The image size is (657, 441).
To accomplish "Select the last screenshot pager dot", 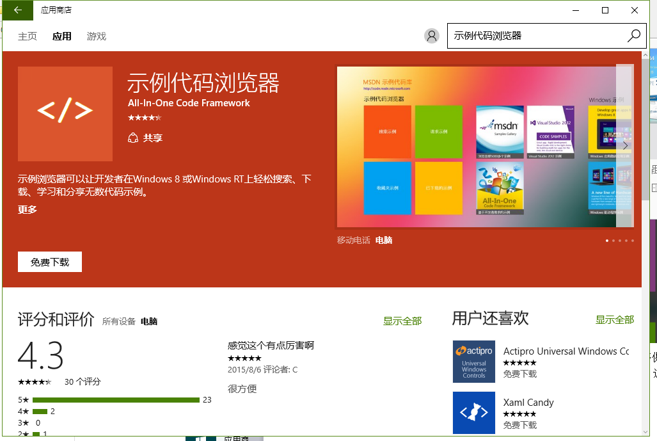I will [632, 241].
